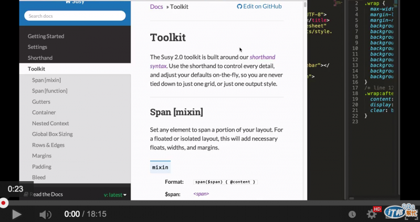Open the Bleed subsection

click(38, 177)
